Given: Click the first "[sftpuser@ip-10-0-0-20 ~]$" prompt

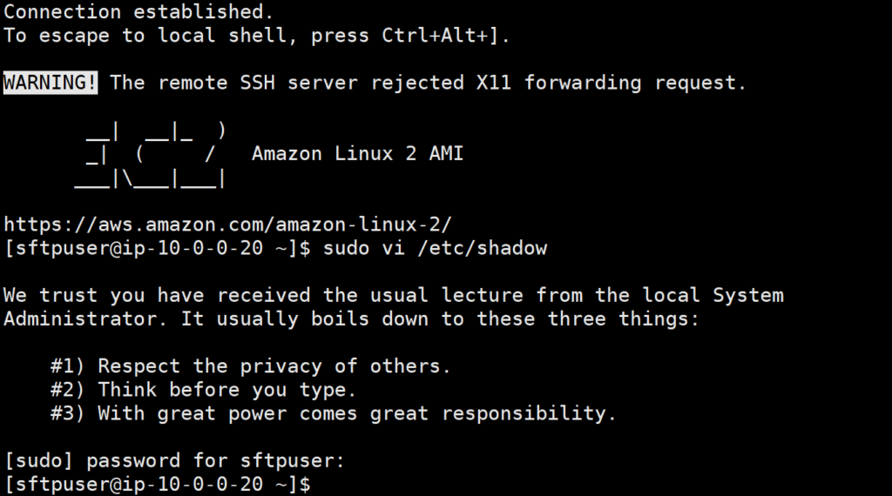Looking at the screenshot, I should click(x=157, y=248).
